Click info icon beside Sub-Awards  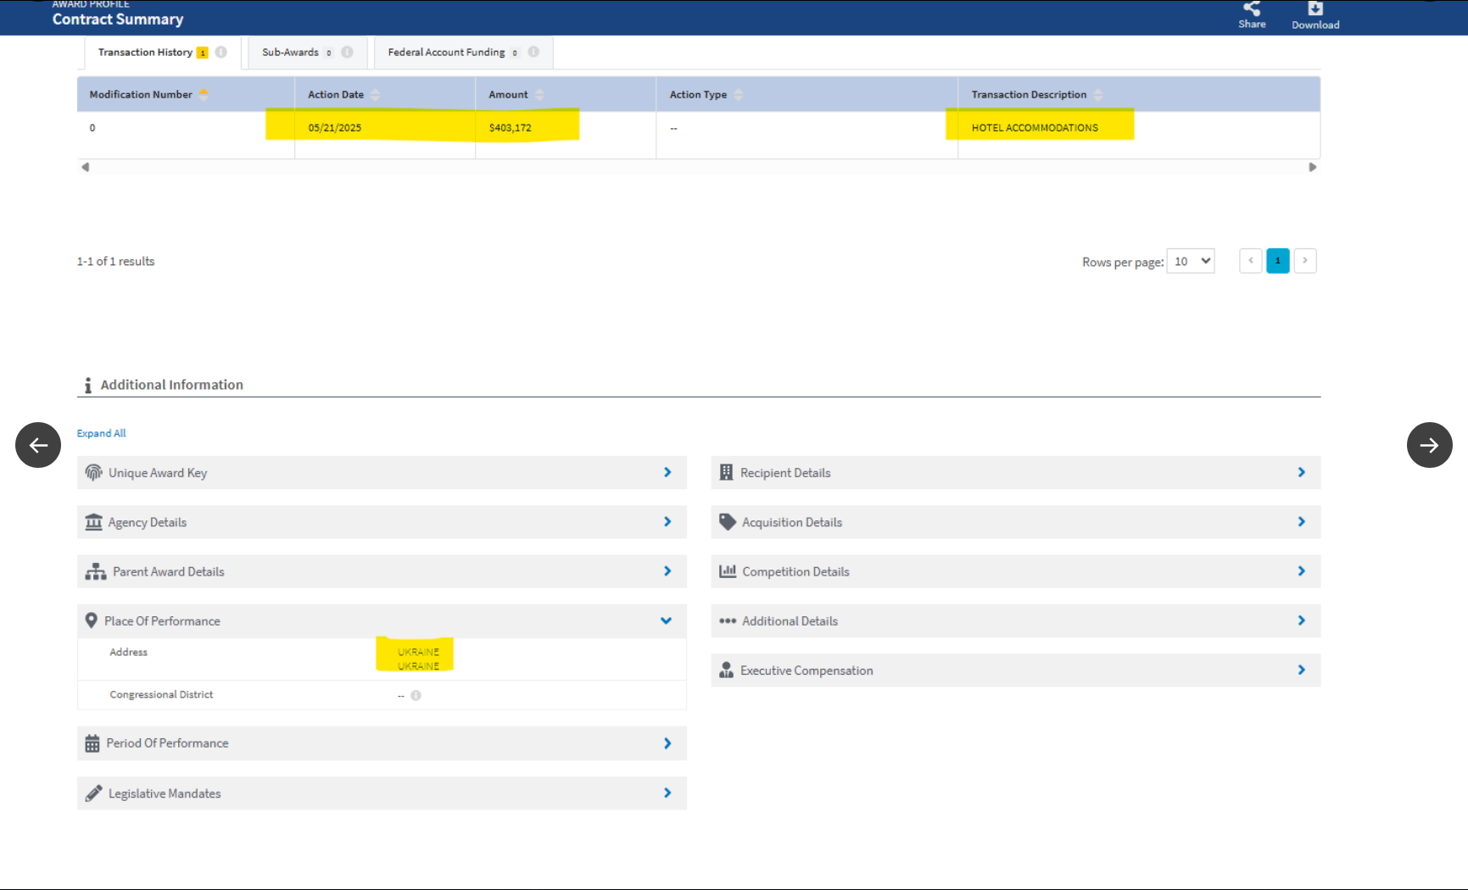tap(347, 53)
